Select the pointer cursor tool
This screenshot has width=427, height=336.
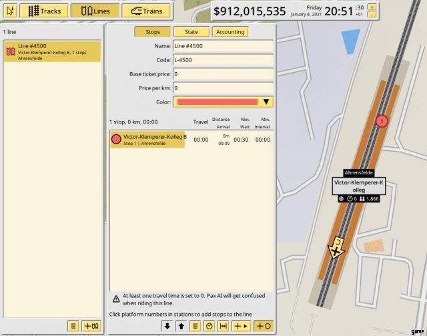point(10,11)
